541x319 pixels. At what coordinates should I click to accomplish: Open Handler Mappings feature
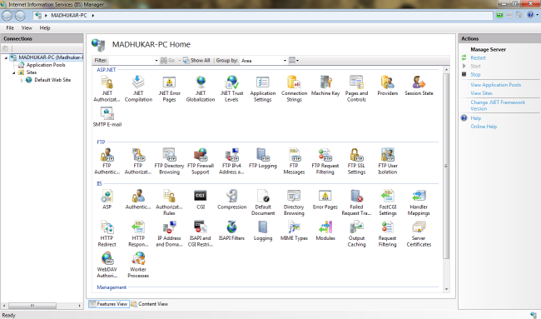419,202
